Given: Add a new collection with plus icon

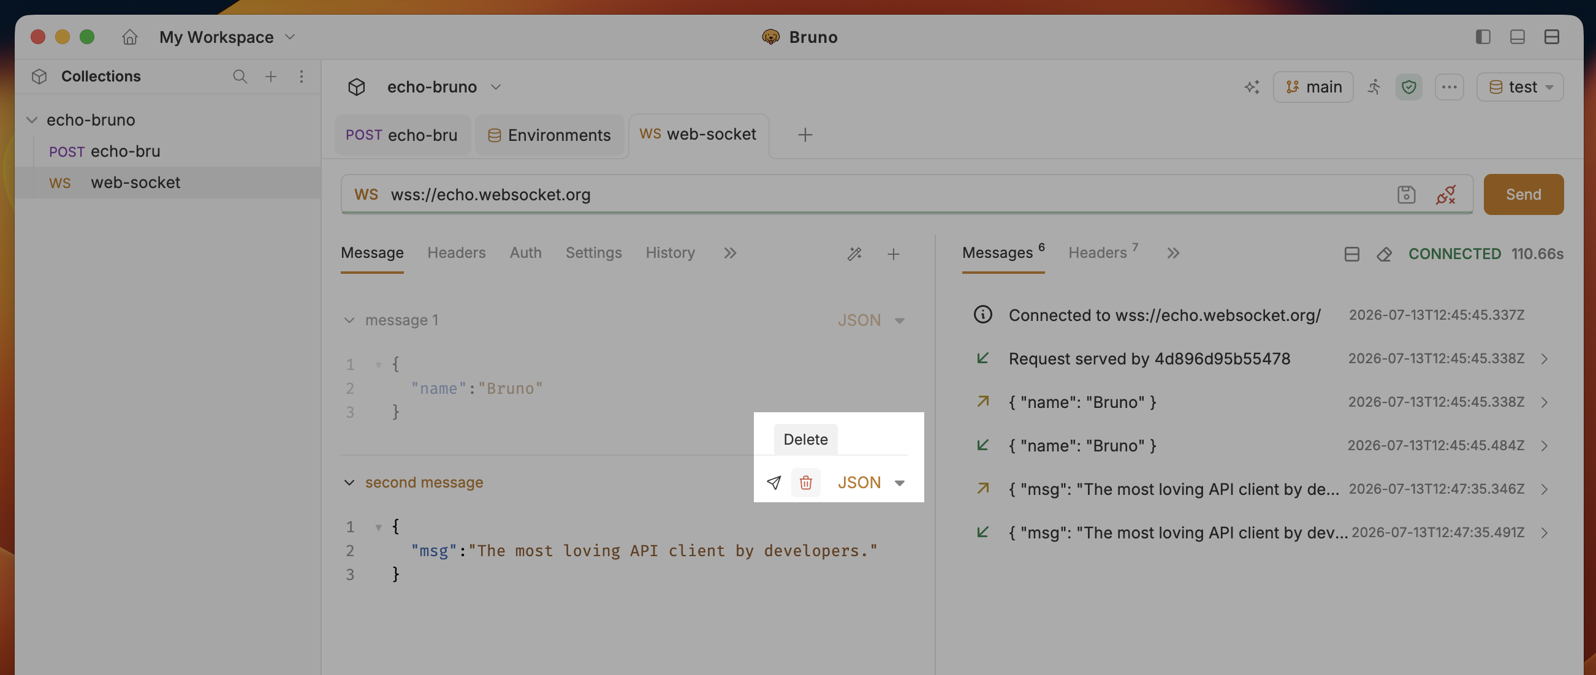Looking at the screenshot, I should click(271, 76).
